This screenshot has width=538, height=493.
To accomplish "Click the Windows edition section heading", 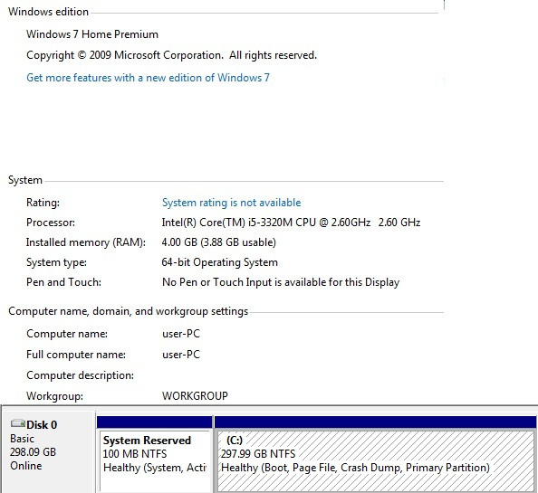I will 48,12.
